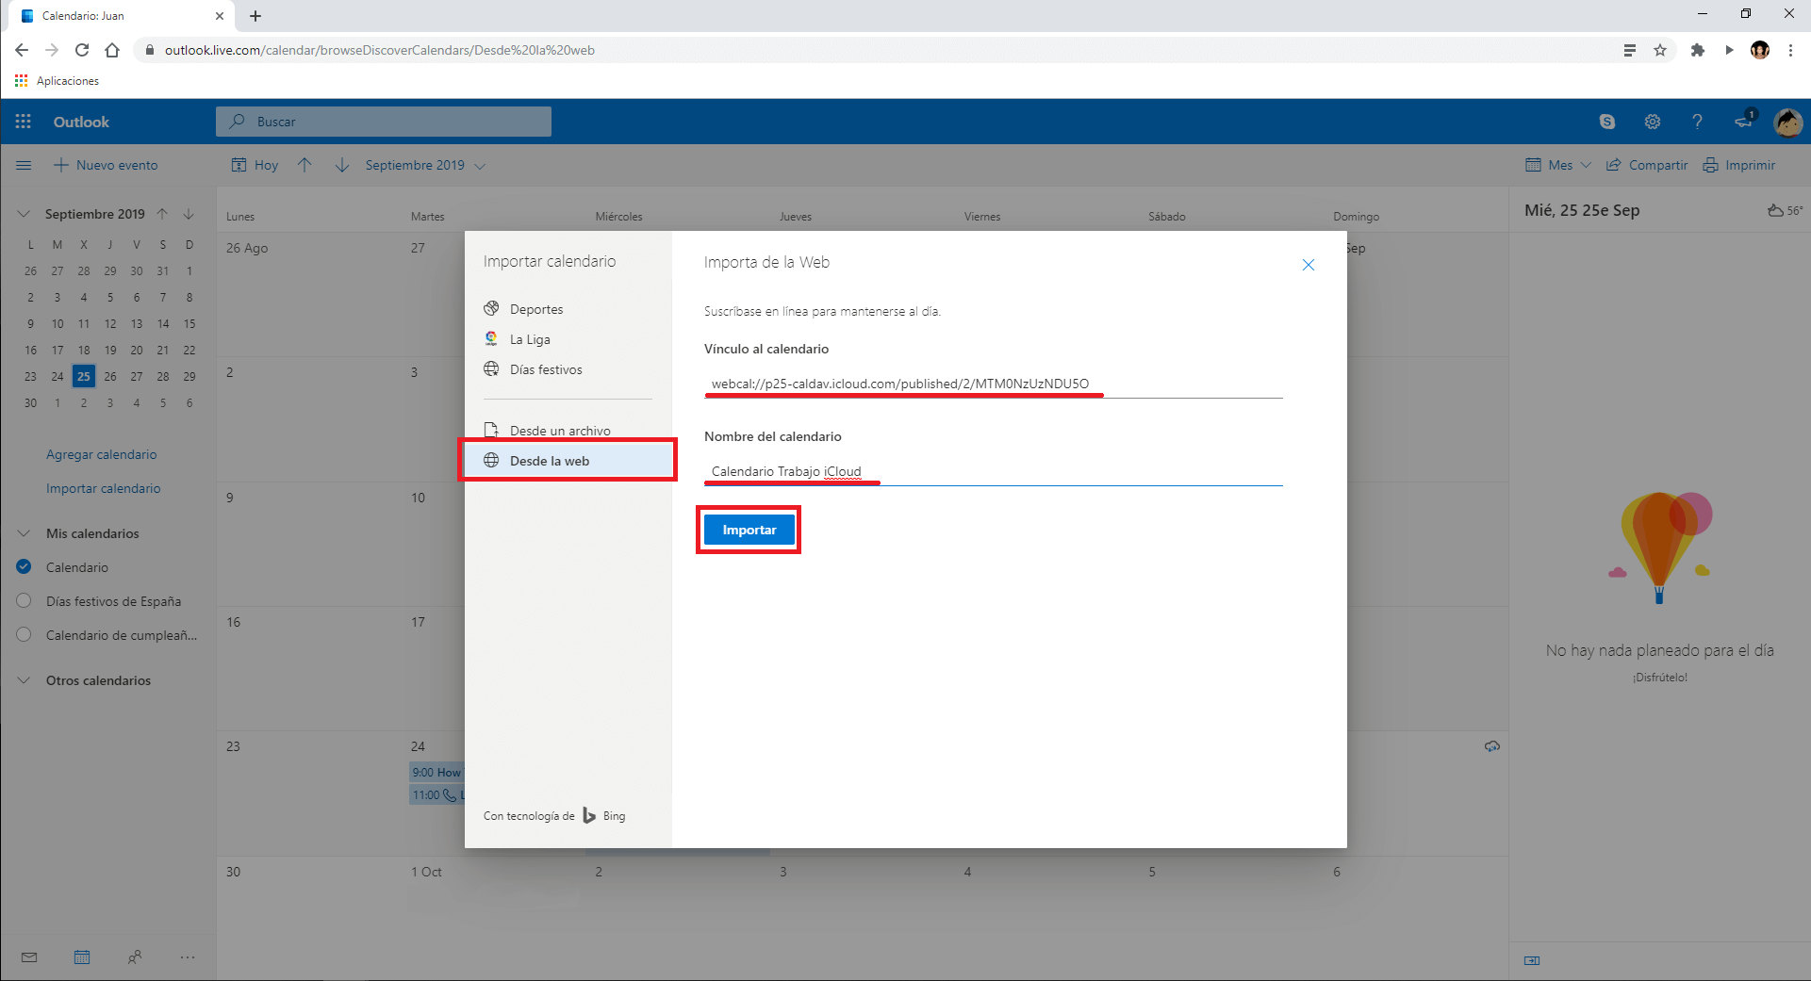
Task: Click the Importar button
Action: coord(749,530)
